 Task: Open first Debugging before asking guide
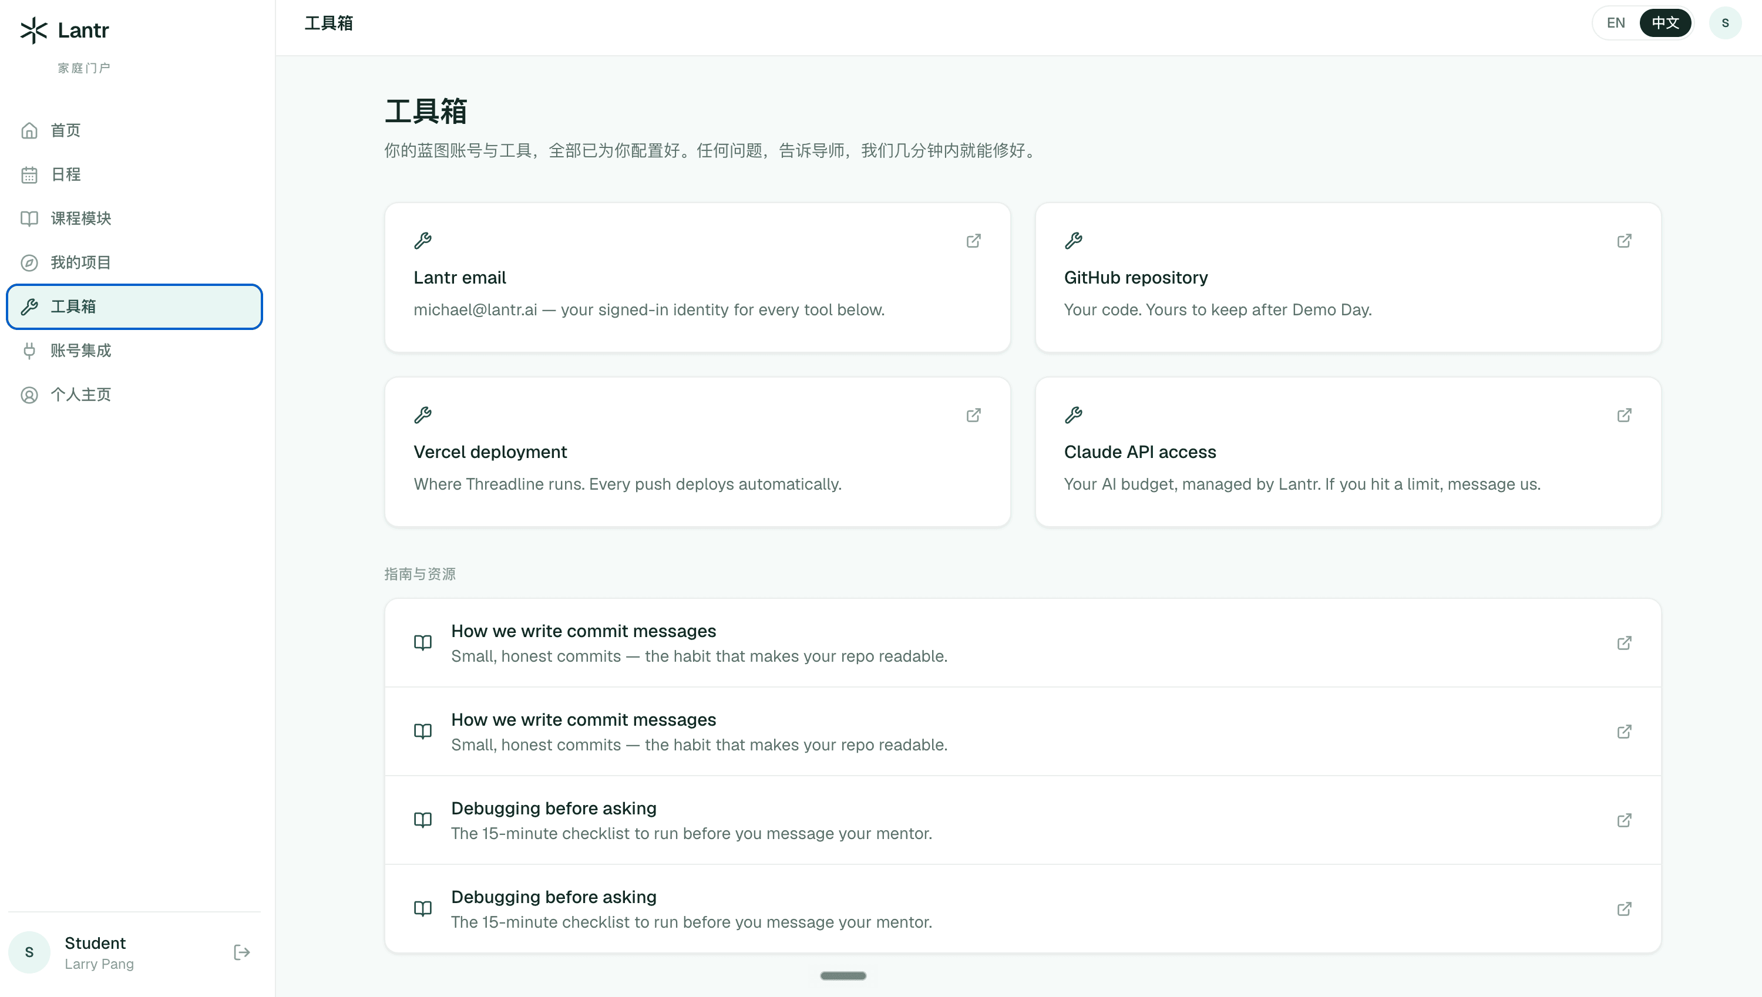click(x=1023, y=820)
